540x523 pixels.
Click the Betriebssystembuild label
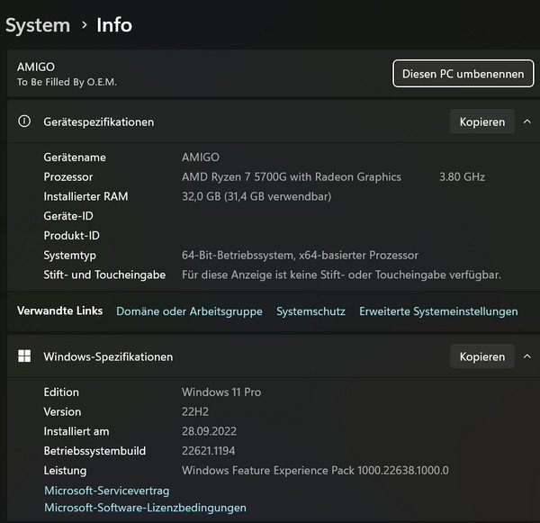point(94,451)
